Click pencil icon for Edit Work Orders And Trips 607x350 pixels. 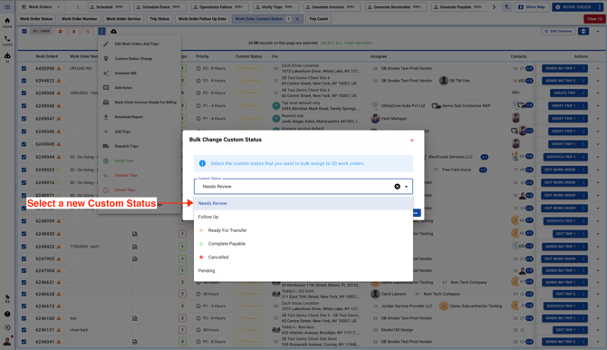coord(106,44)
